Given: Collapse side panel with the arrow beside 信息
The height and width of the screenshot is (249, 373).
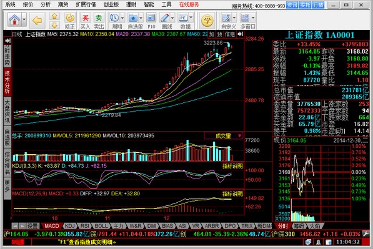Looking at the screenshot, I should coord(241,34).
